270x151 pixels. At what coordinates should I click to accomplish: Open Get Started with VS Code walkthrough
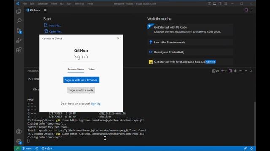pos(190,29)
